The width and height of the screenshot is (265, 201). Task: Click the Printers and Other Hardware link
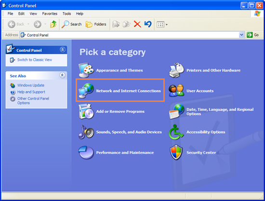(213, 70)
